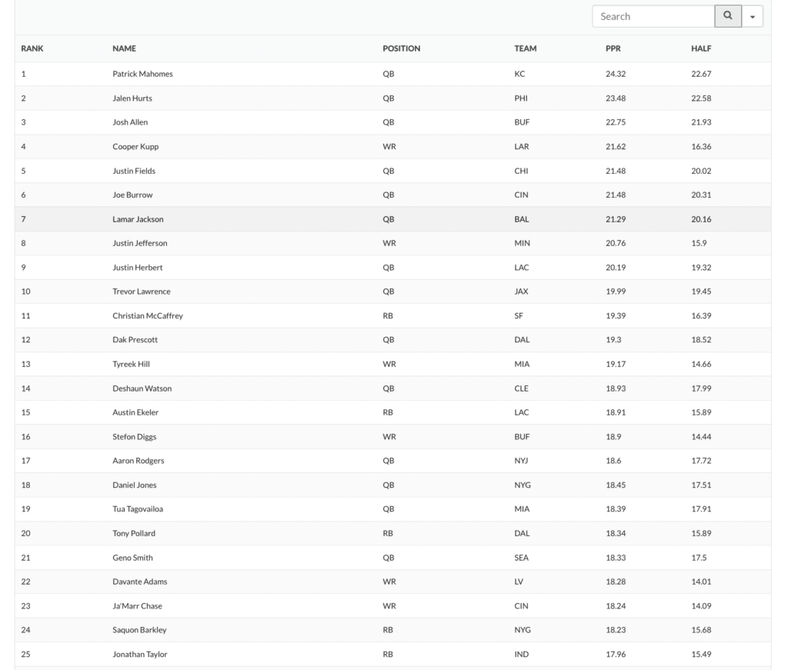Click PPR value 19.99
Screen dimensions: 788x670
click(616, 292)
